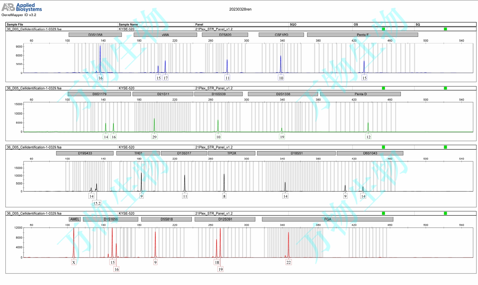Click allele label 22 under FGA

[x=288, y=262]
